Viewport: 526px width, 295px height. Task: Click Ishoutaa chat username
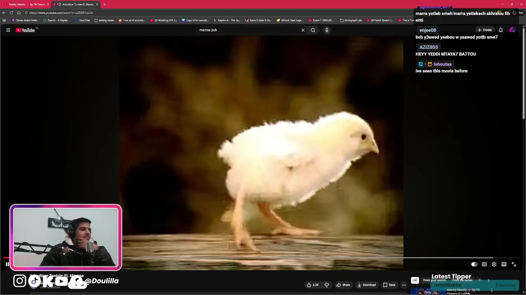(x=443, y=64)
